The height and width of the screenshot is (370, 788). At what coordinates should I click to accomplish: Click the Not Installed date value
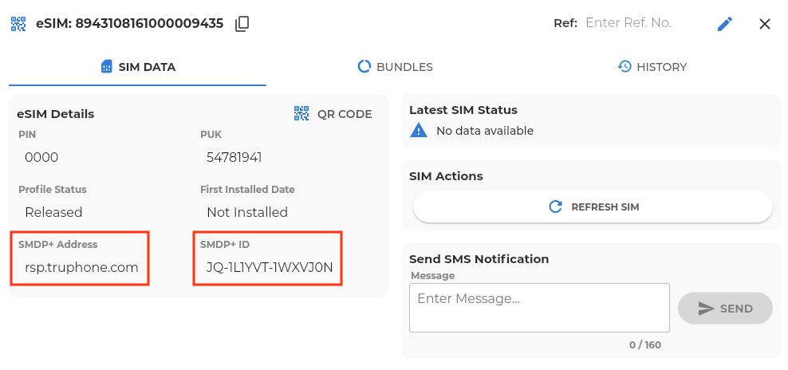[247, 212]
